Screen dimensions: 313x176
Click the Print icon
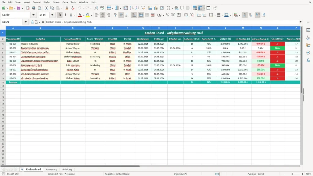tap(34, 8)
